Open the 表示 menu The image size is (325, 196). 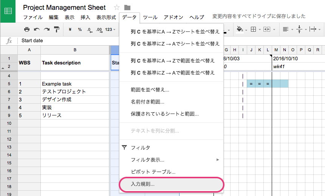[70, 17]
